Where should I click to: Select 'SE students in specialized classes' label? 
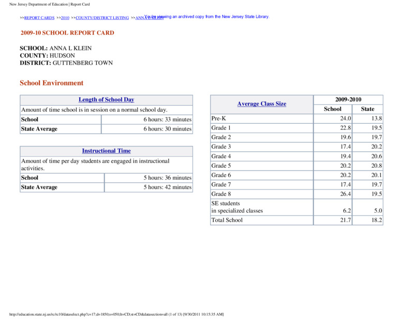point(237,207)
